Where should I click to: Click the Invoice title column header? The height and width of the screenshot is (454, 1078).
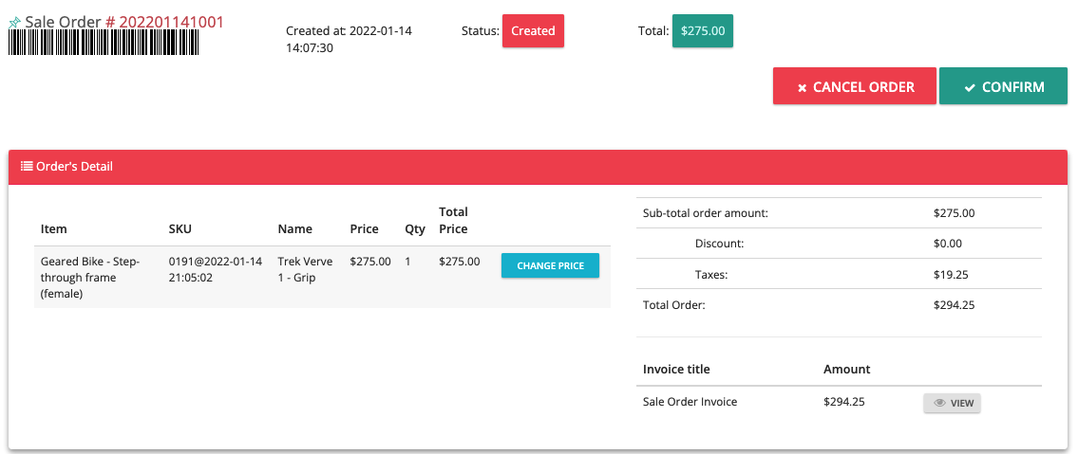[676, 369]
